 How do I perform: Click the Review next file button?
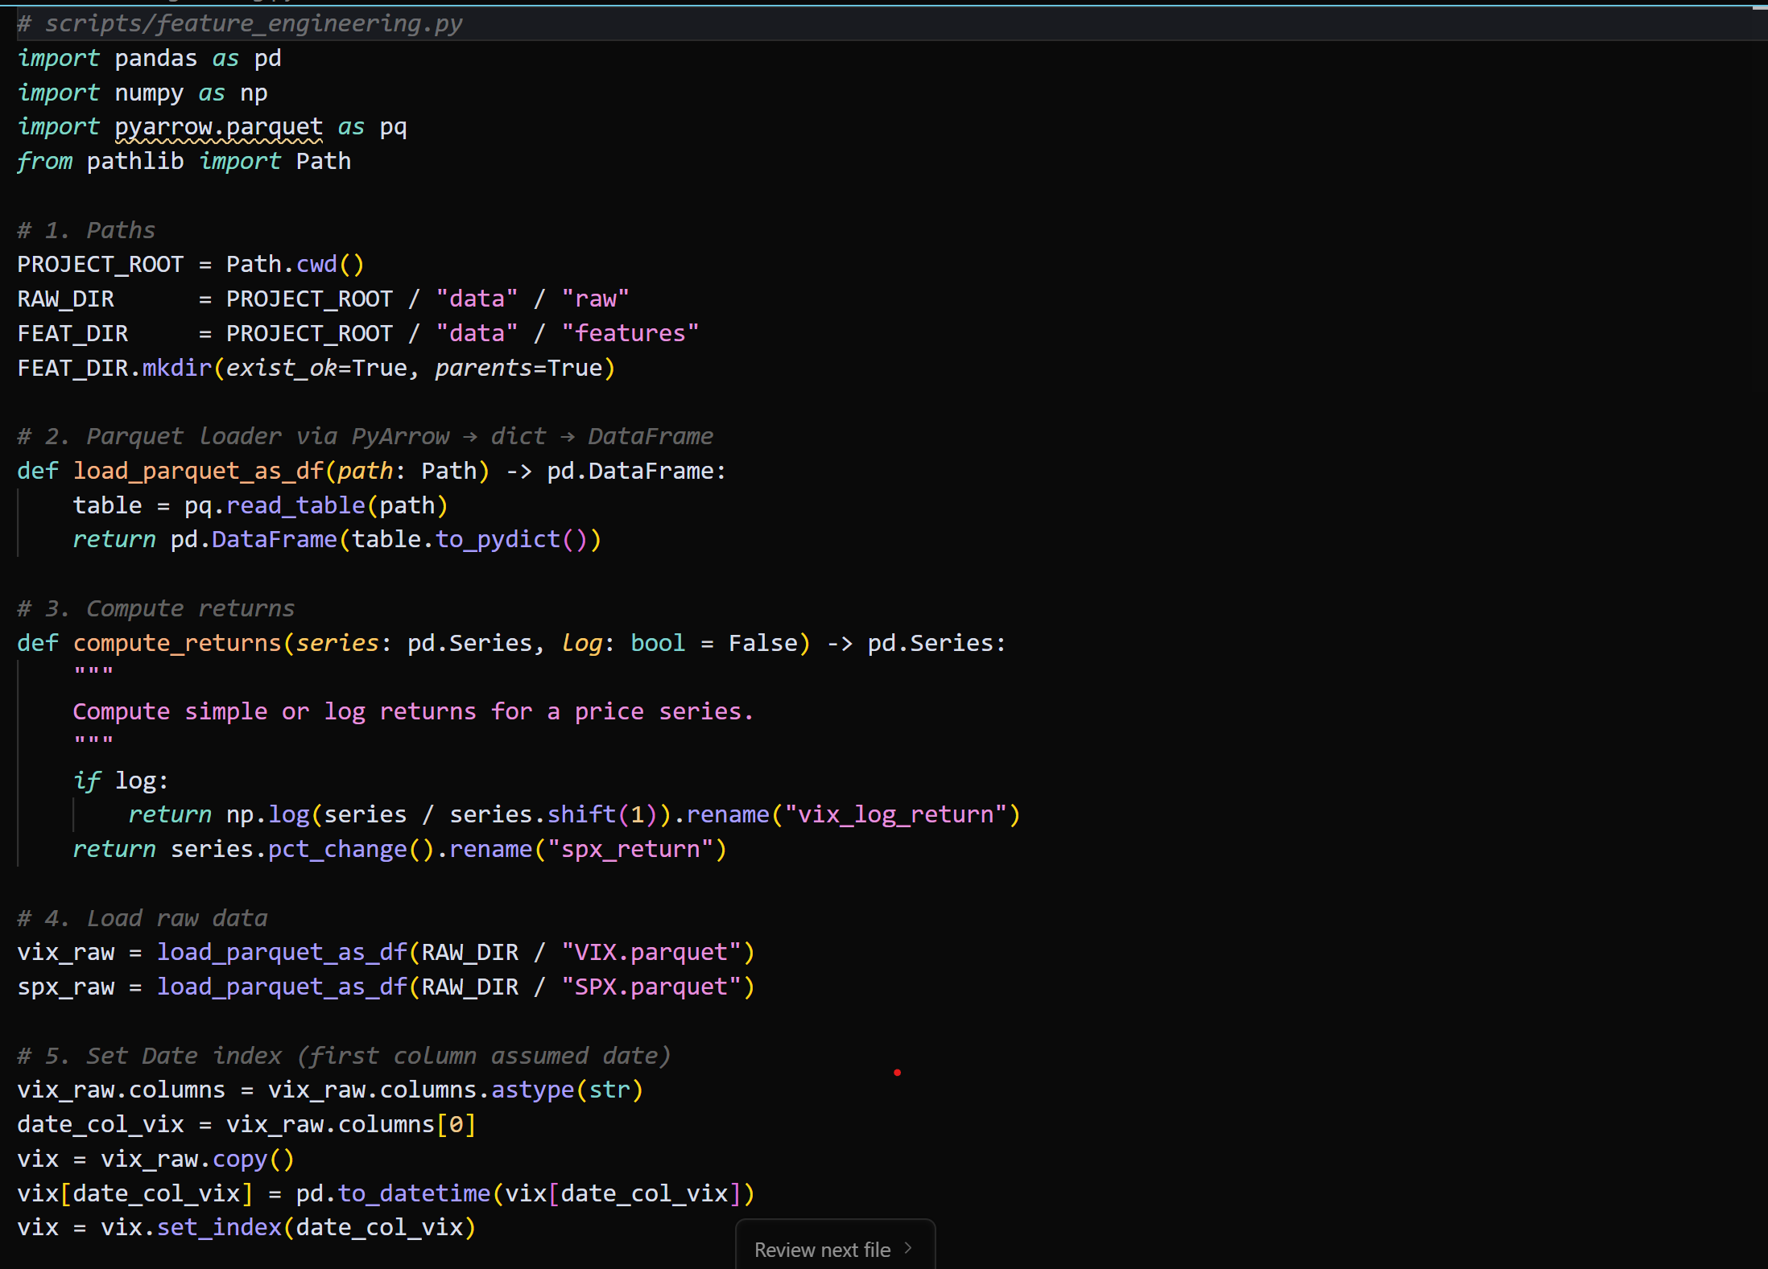tap(823, 1249)
